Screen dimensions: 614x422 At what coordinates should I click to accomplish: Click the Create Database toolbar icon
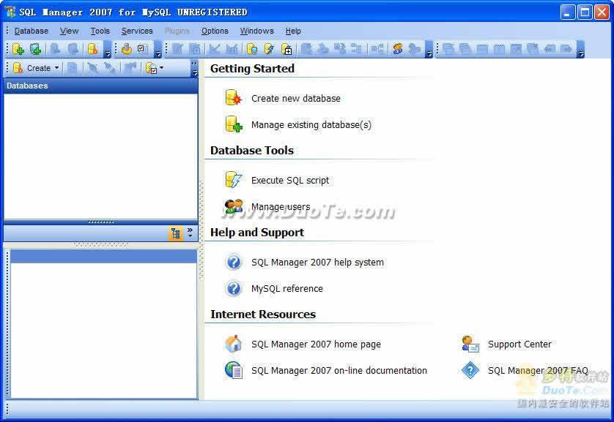(18, 49)
